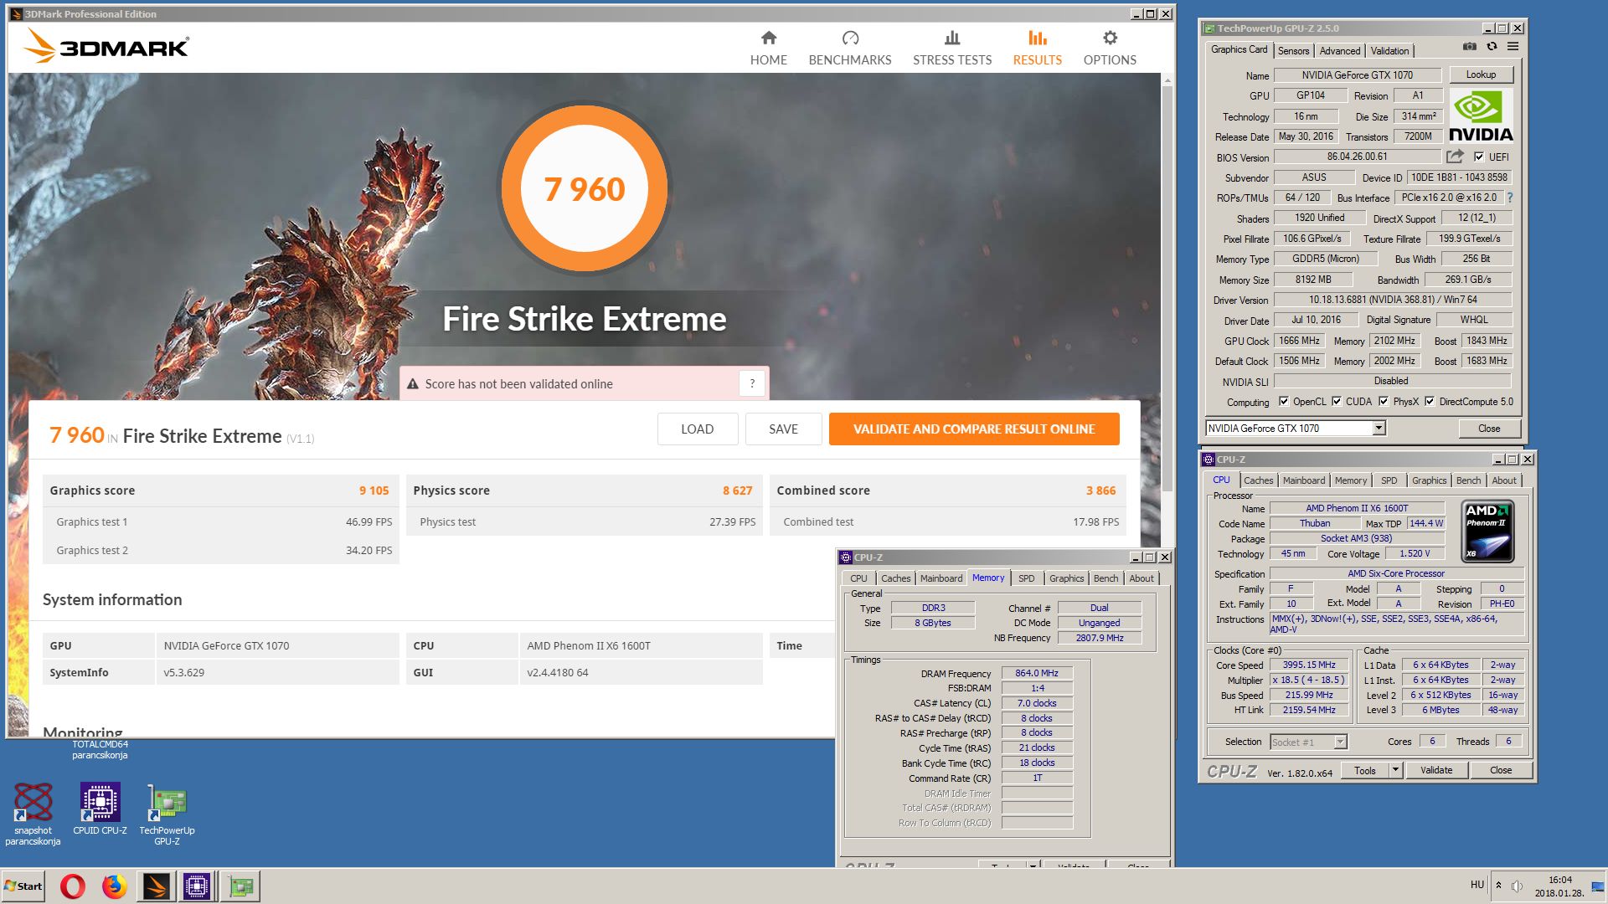The height and width of the screenshot is (904, 1608).
Task: Click Validate and Compare Result Online
Action: [x=974, y=429]
